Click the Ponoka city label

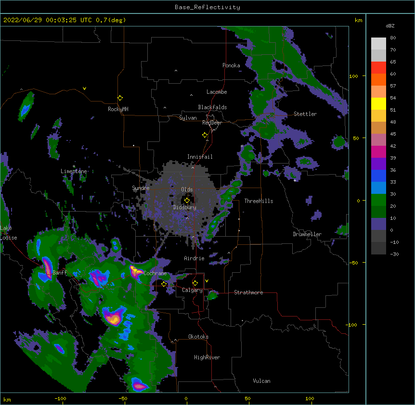coord(231,65)
